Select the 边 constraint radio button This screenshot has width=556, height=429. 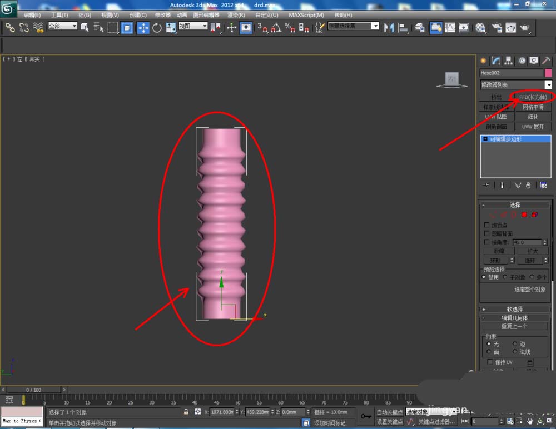click(514, 343)
